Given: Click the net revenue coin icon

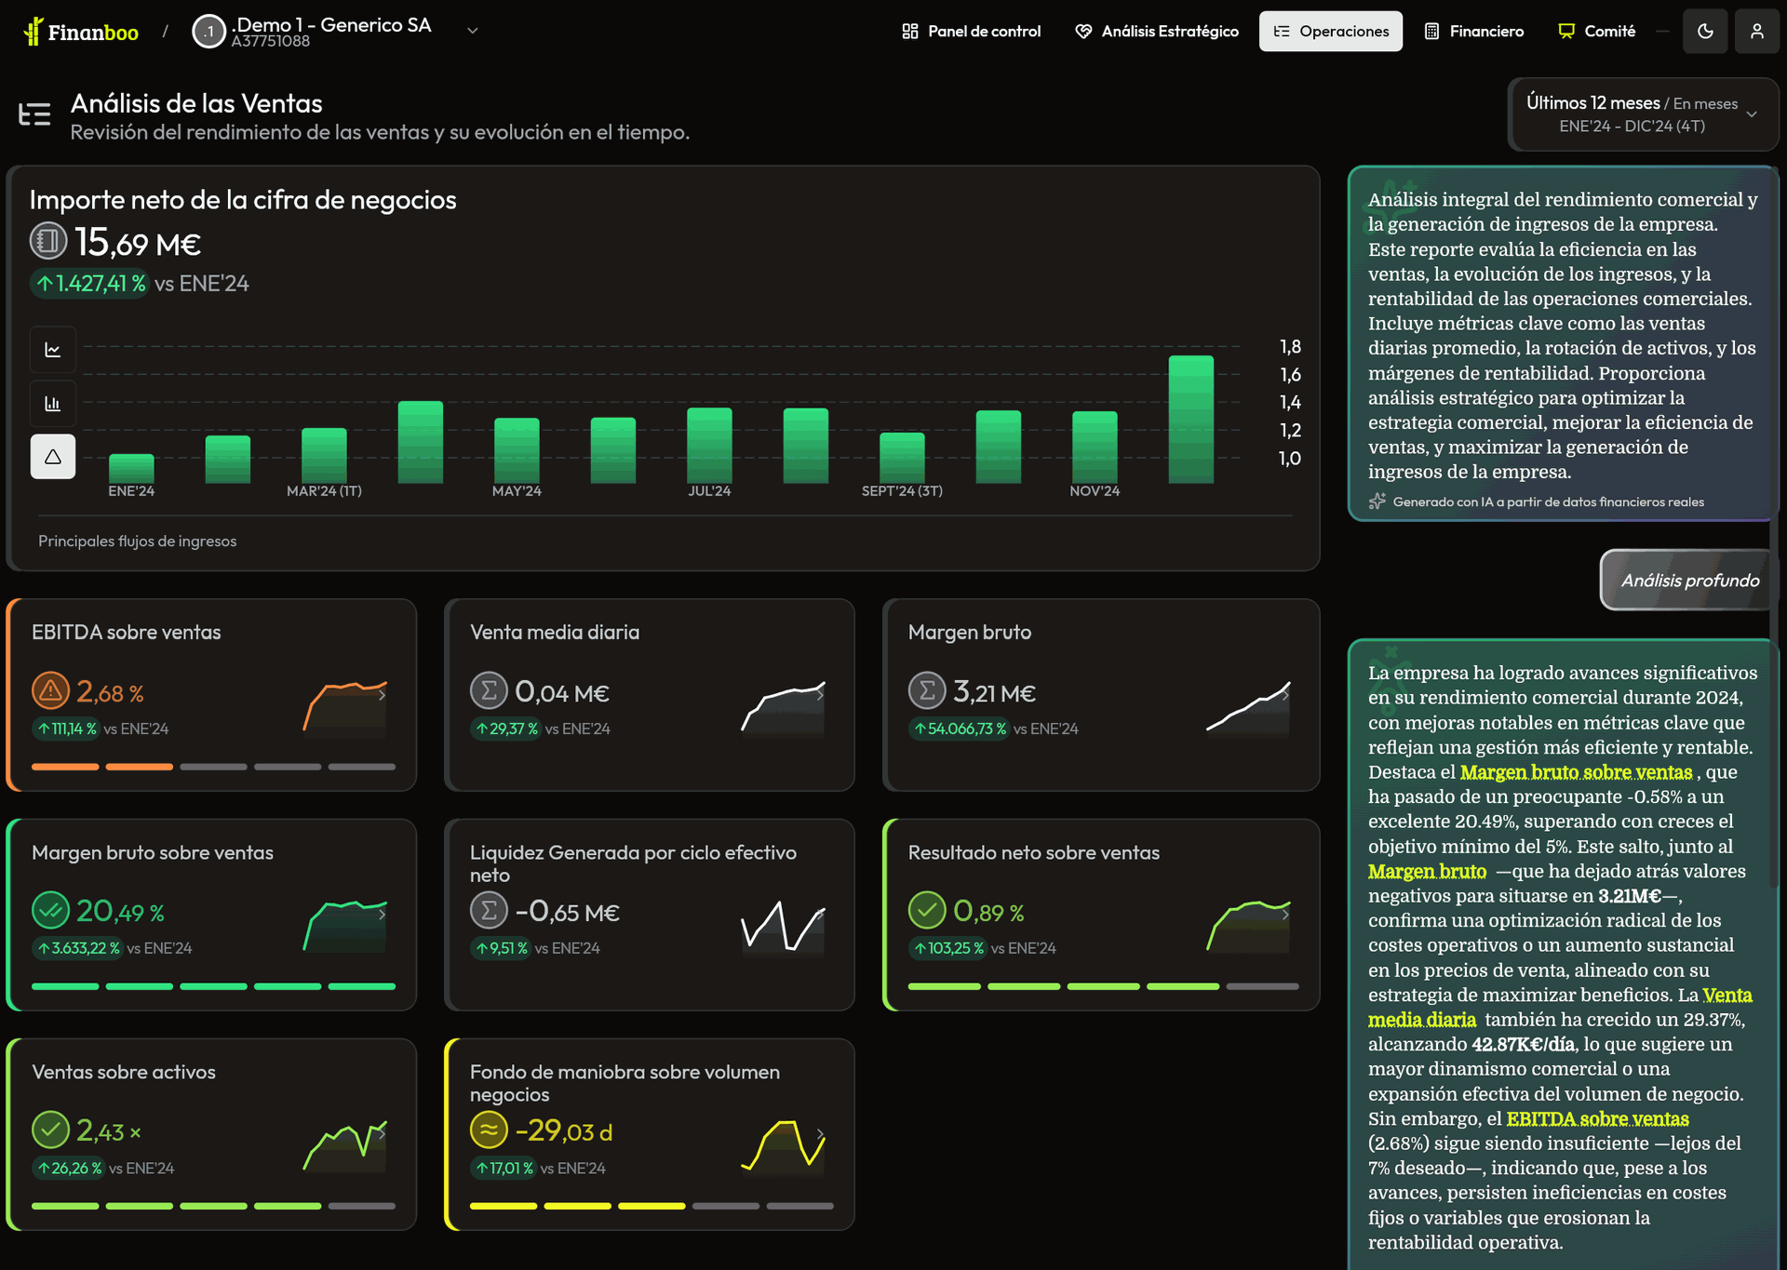Looking at the screenshot, I should (48, 242).
